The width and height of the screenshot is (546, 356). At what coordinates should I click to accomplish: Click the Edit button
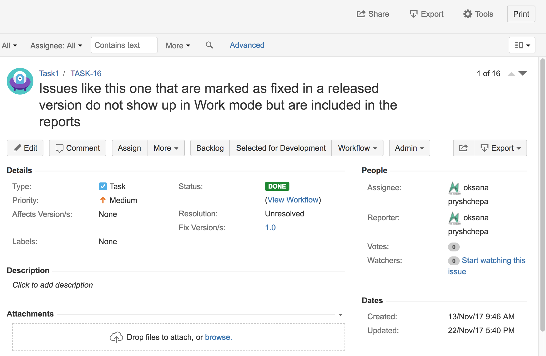click(x=25, y=148)
